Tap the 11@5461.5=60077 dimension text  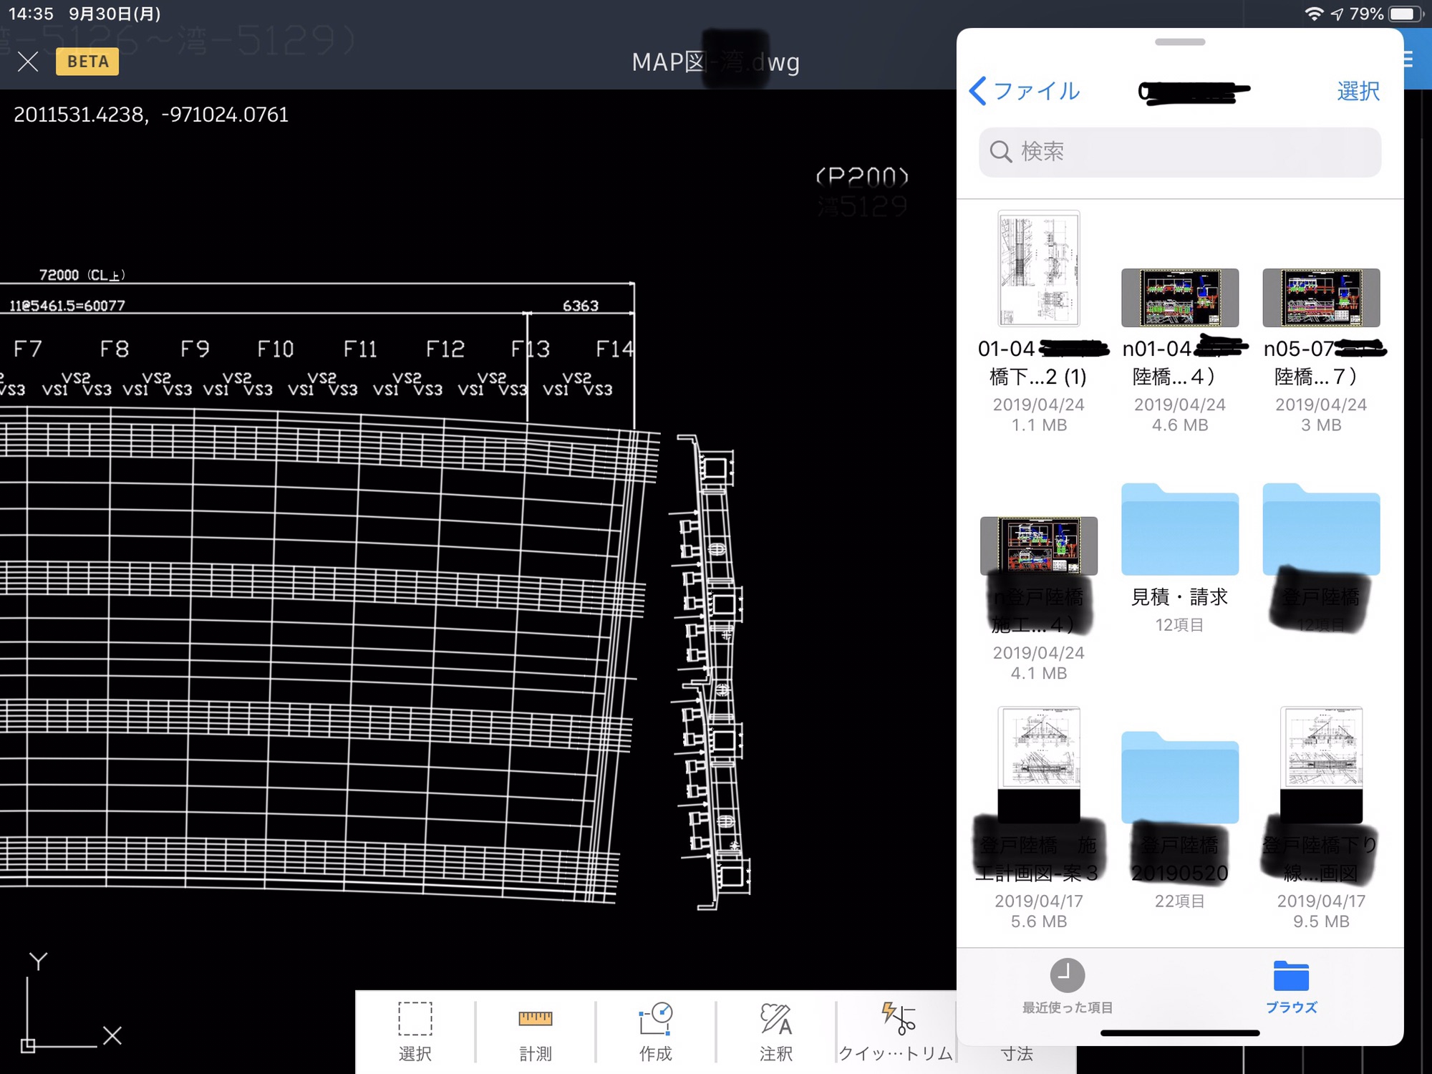point(67,306)
